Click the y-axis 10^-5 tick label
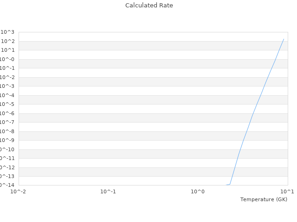The width and height of the screenshot is (297, 222). pos(7,104)
